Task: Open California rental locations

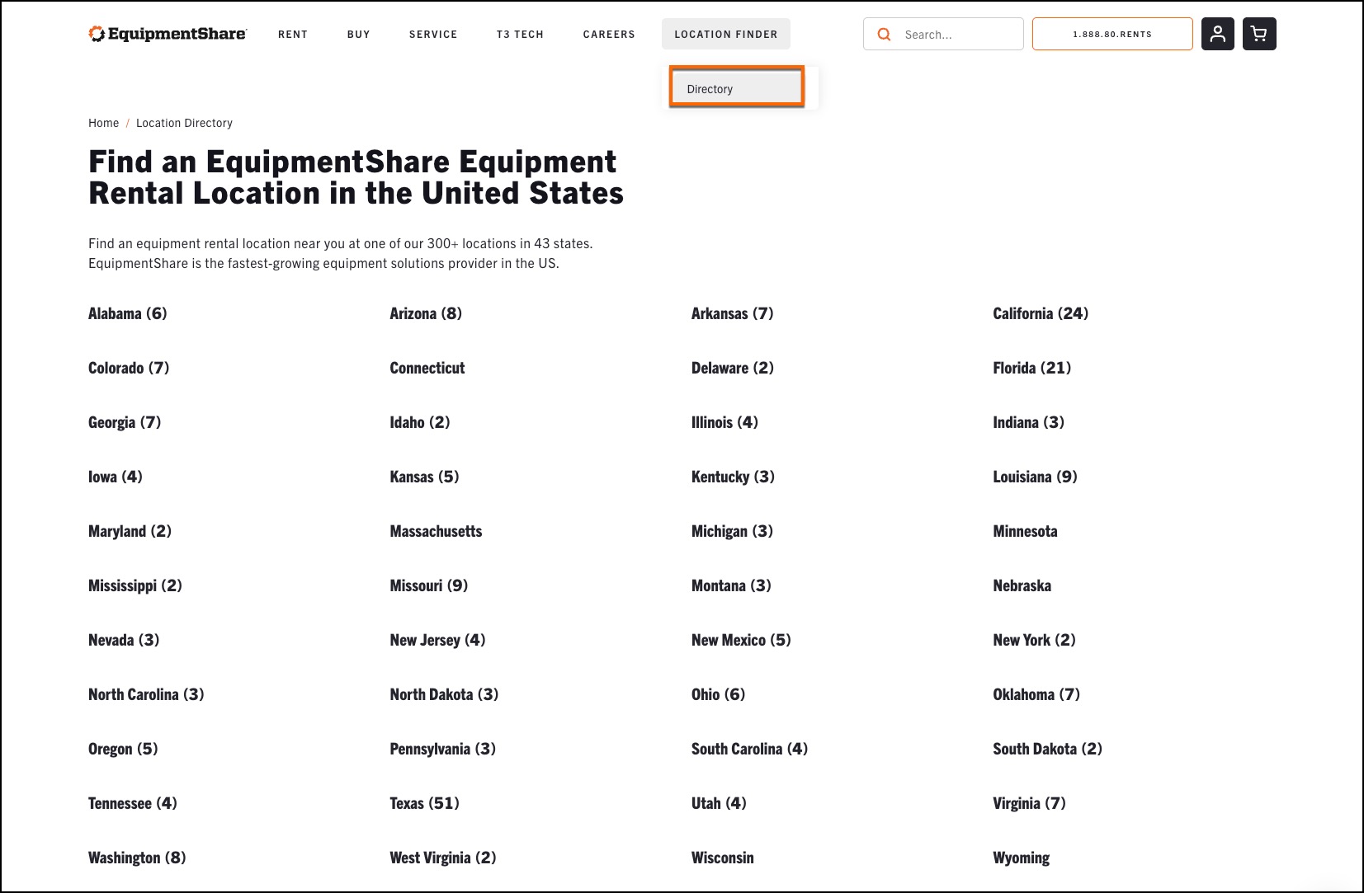Action: click(x=1041, y=313)
